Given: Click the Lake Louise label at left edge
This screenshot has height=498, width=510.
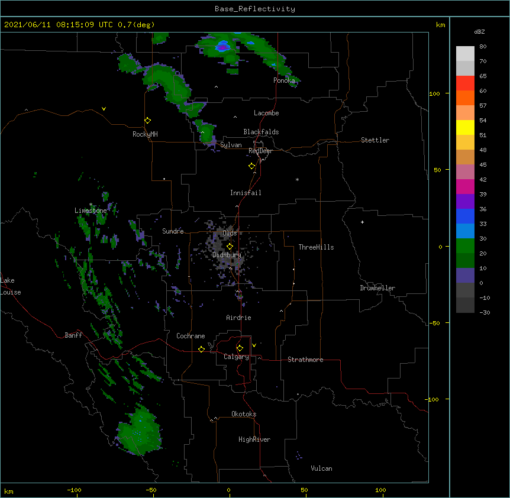Looking at the screenshot, I should pyautogui.click(x=11, y=286).
